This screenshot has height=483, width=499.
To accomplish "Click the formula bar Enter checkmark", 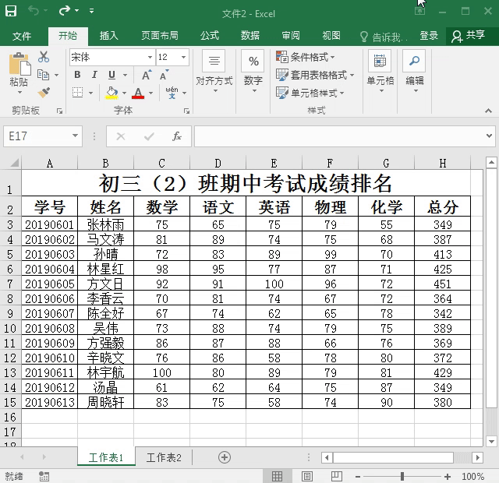I will point(149,136).
